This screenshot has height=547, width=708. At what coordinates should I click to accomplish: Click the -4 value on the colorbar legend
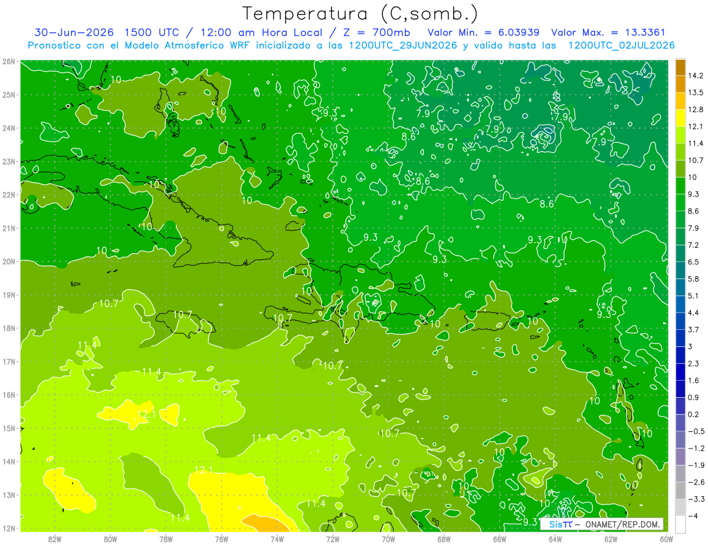coord(693,516)
